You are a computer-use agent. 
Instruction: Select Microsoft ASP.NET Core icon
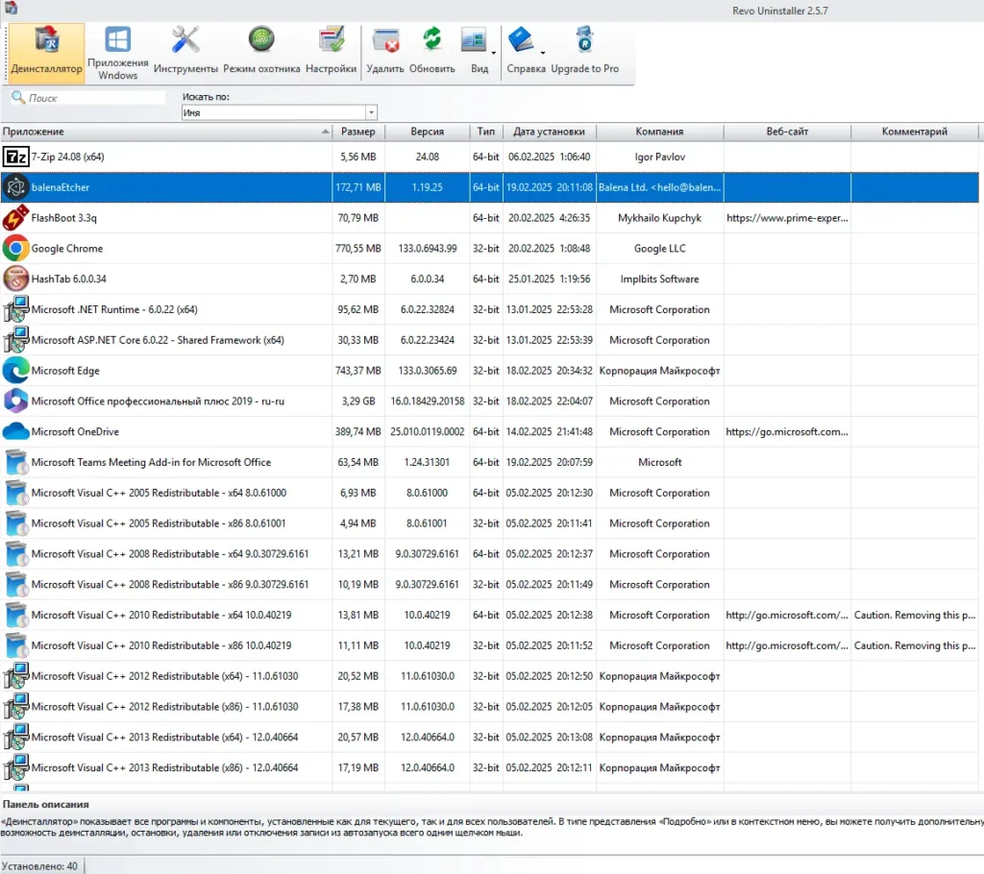(15, 340)
